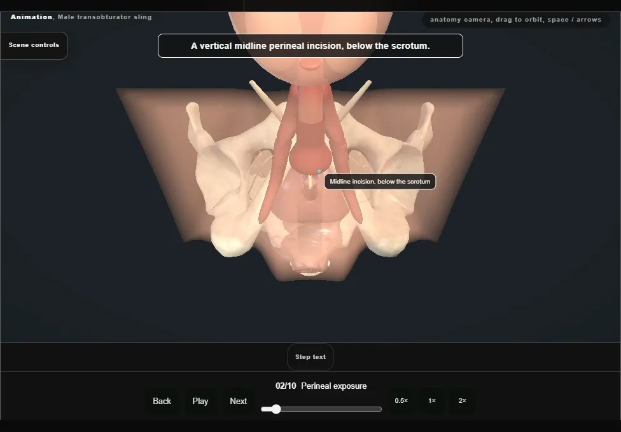Click the teal incision marker dot

319,172
